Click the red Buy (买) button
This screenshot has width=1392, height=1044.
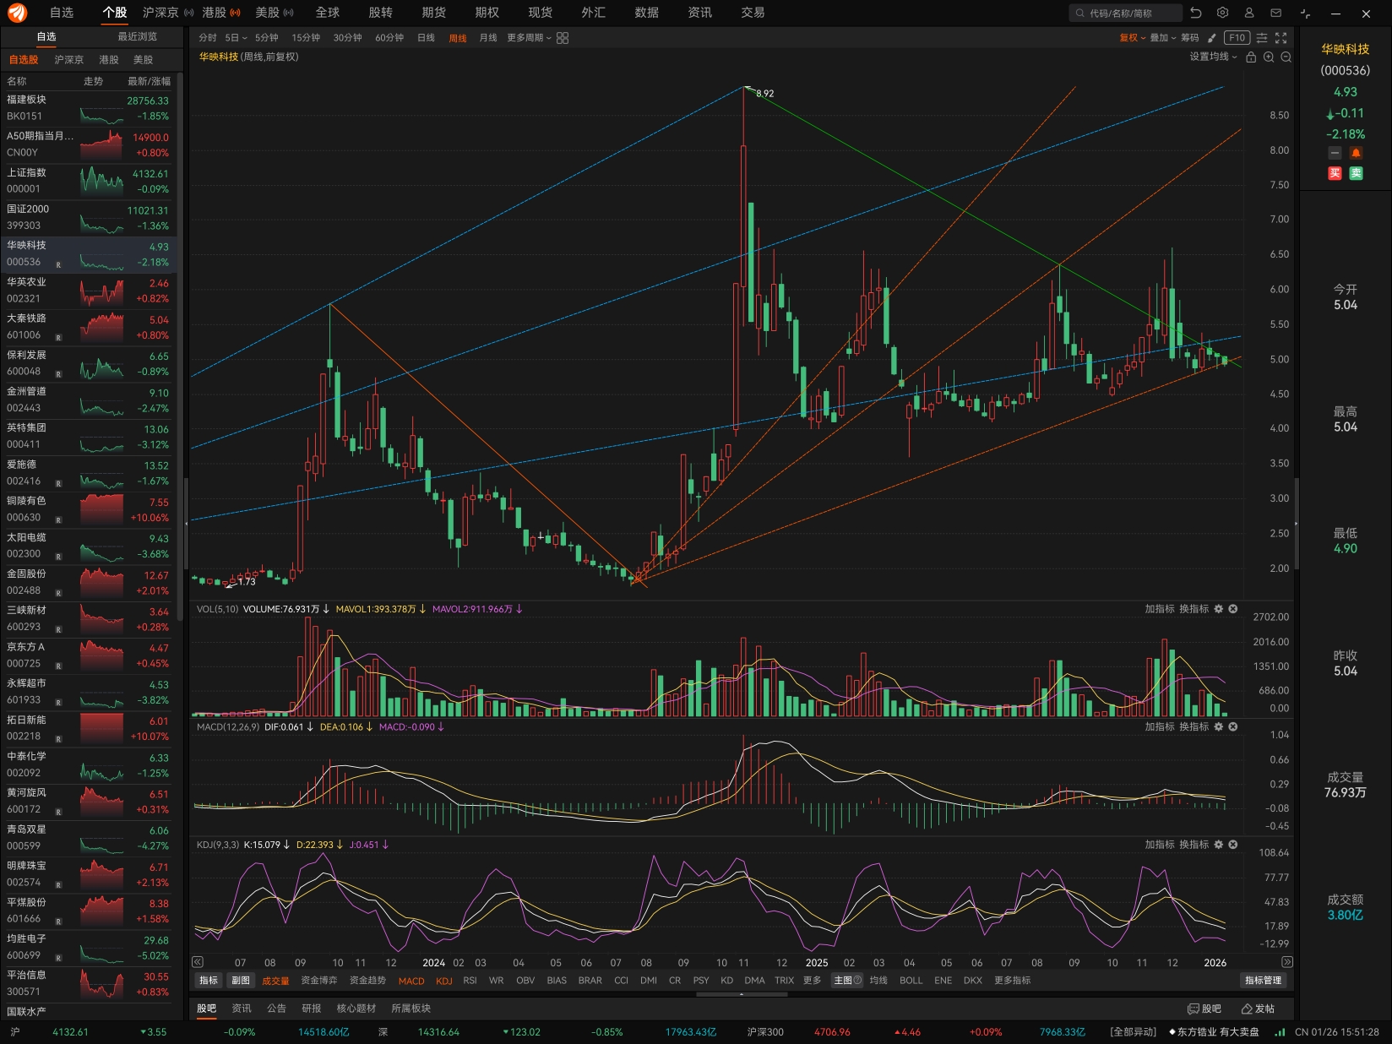coord(1335,173)
